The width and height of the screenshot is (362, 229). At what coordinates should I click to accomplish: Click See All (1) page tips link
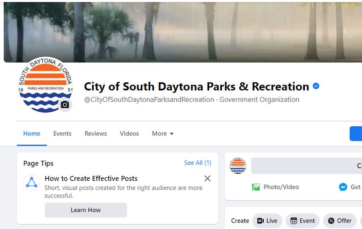(198, 163)
